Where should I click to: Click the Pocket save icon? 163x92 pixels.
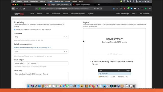[98, 8]
